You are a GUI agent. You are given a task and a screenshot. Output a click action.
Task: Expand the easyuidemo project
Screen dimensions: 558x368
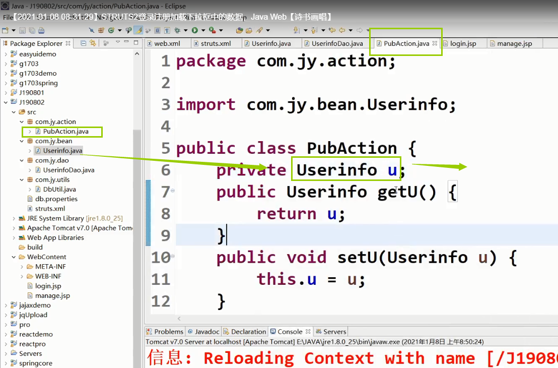tap(6, 54)
